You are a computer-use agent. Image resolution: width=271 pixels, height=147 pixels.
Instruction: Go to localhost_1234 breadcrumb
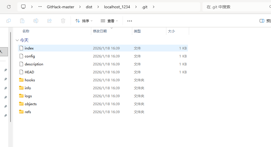117,7
